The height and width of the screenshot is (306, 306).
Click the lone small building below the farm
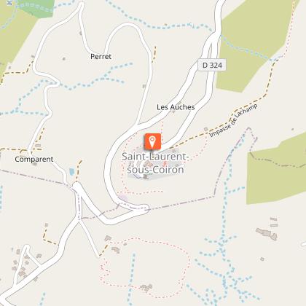tap(262, 259)
